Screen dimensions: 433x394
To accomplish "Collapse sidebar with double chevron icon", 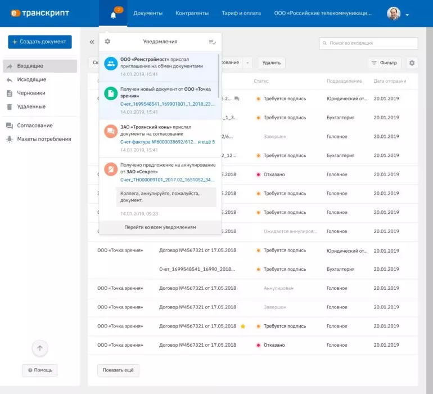I will (x=92, y=42).
